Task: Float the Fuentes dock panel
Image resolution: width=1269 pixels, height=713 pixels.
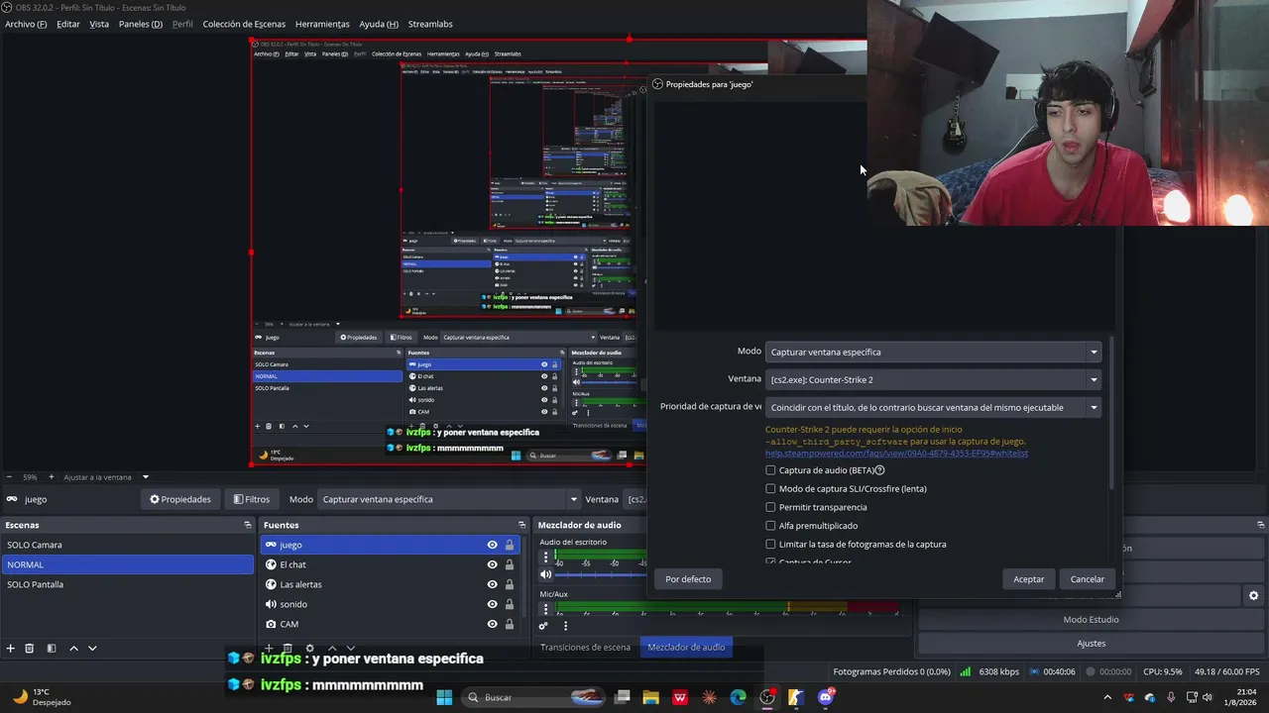Action: (x=522, y=525)
